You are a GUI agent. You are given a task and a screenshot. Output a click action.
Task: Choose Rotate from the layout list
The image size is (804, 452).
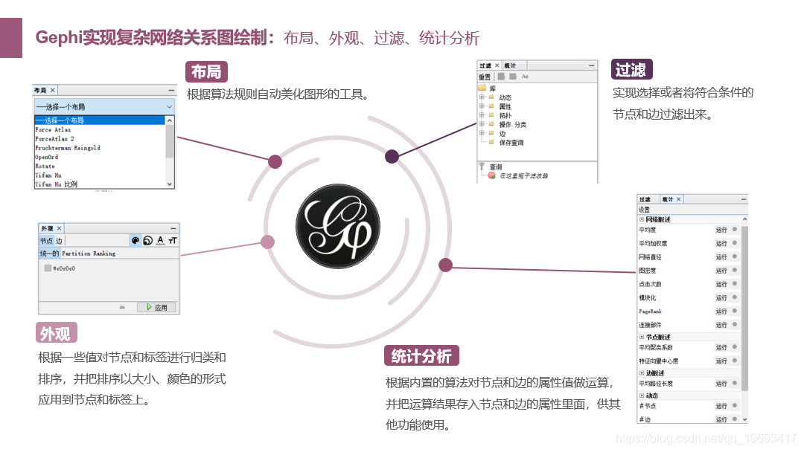[100, 167]
